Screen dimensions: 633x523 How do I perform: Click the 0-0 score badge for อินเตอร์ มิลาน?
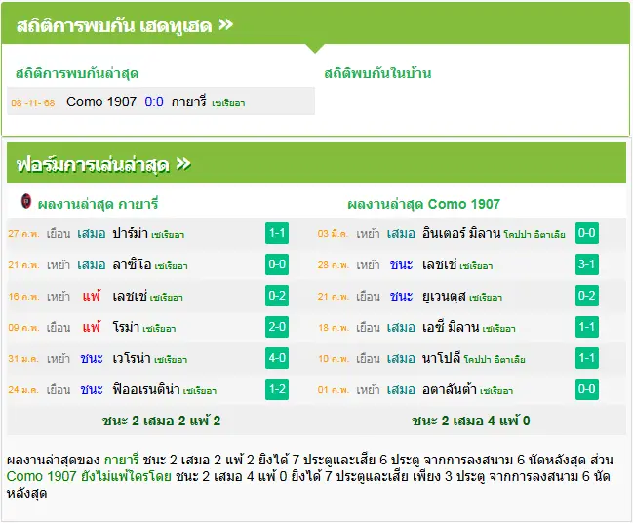click(x=587, y=233)
